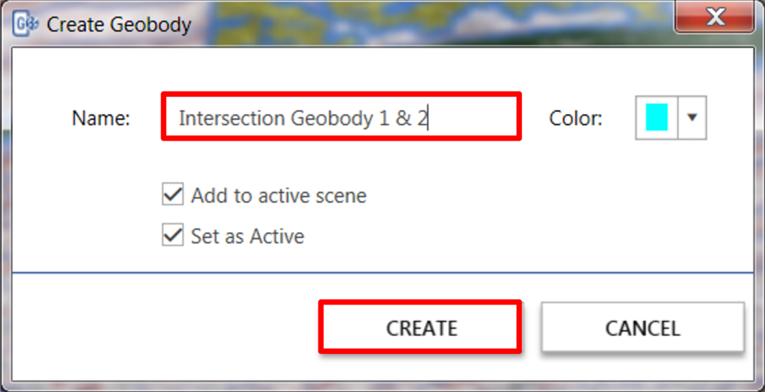The height and width of the screenshot is (392, 765).
Task: Click blank dialog area left of CREATE button
Action: pos(166,326)
